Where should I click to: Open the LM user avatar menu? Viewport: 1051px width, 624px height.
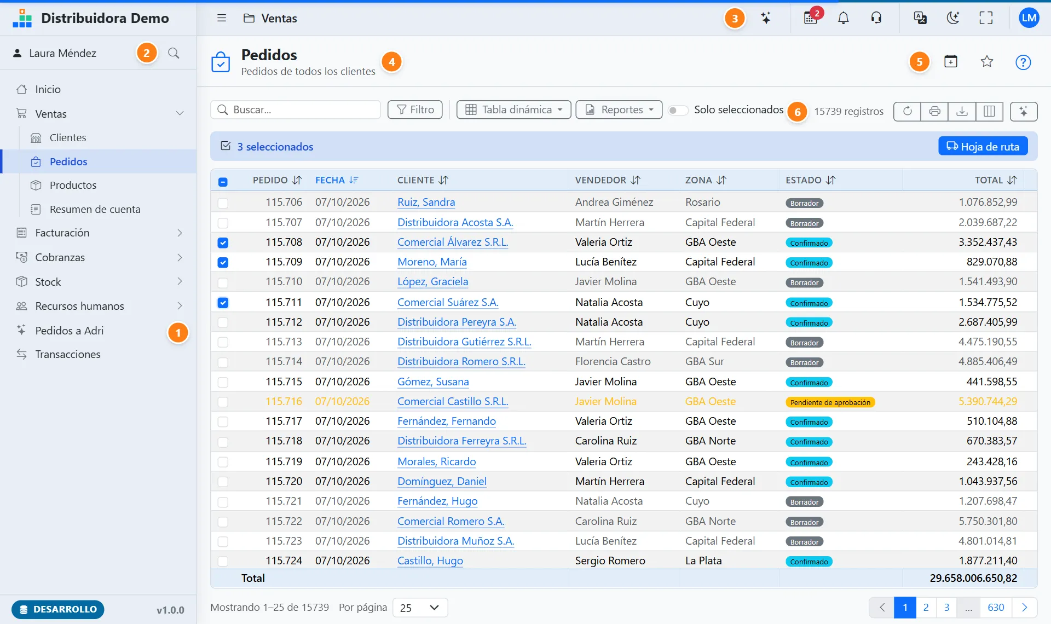pyautogui.click(x=1029, y=18)
